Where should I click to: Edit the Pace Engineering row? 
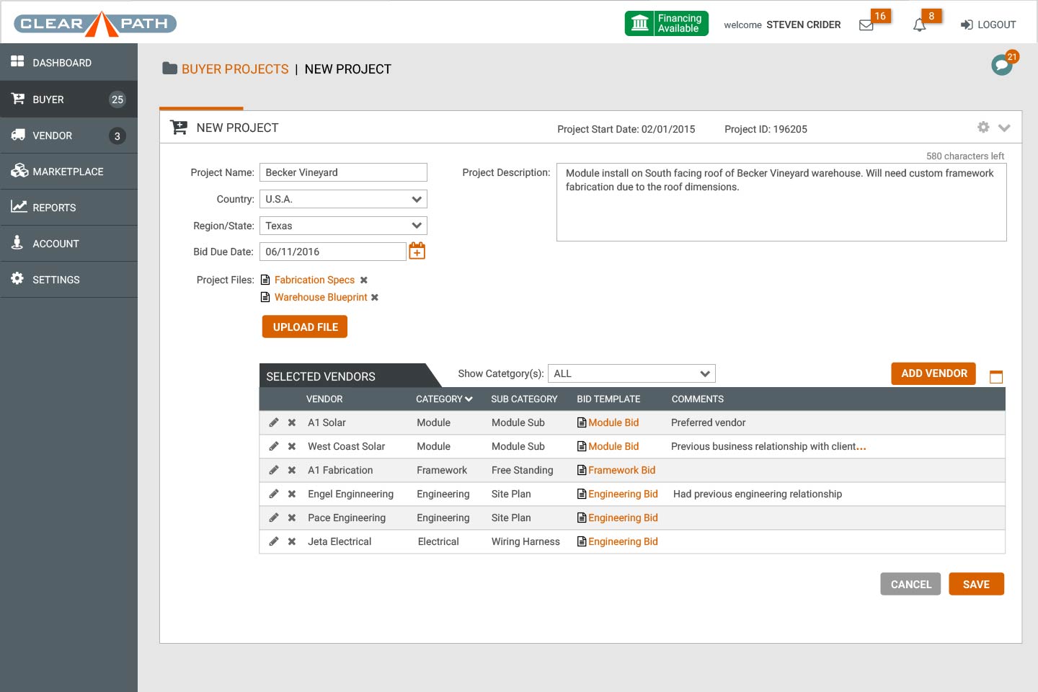(274, 518)
